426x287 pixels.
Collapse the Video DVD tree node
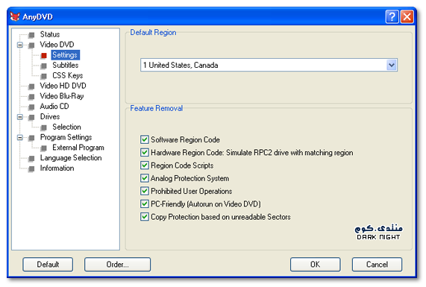[20, 45]
